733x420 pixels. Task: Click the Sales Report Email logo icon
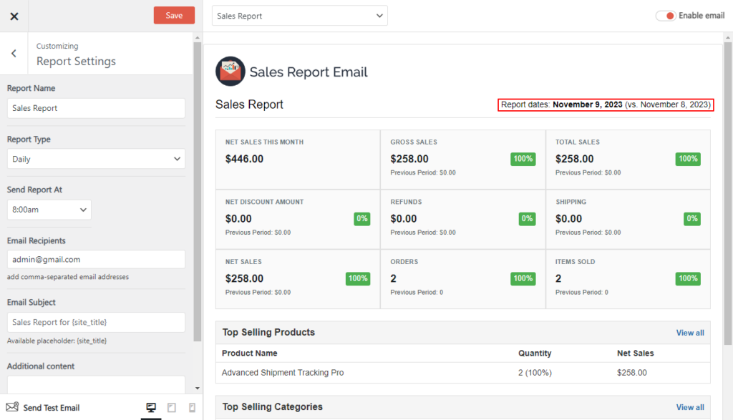[230, 72]
